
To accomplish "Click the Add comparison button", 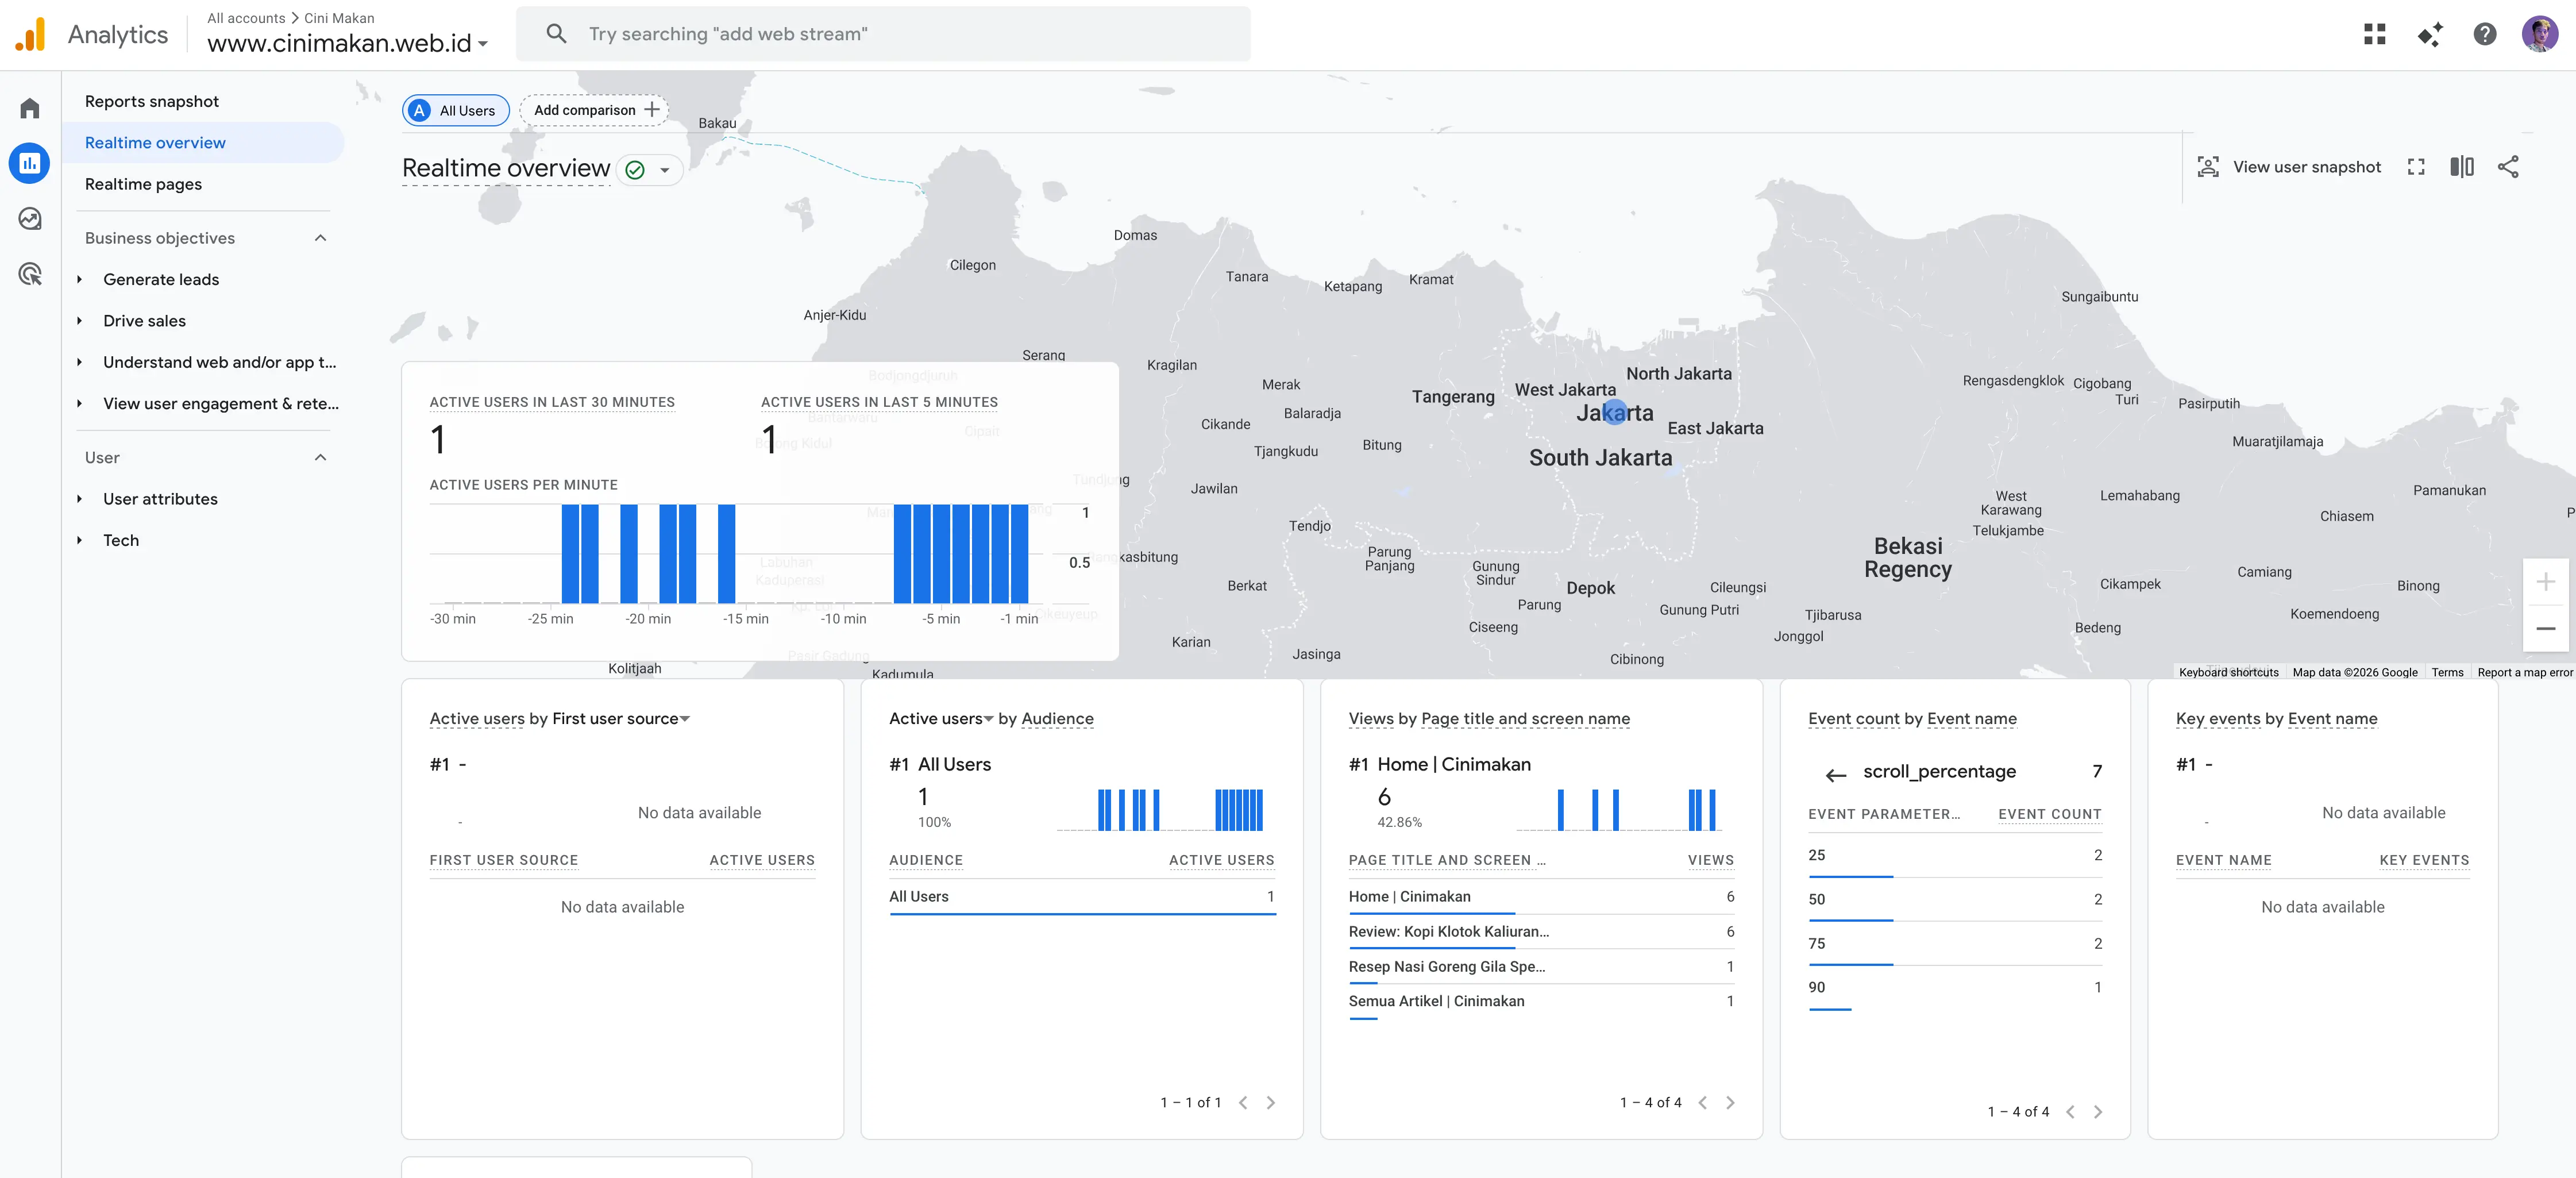I will [595, 110].
